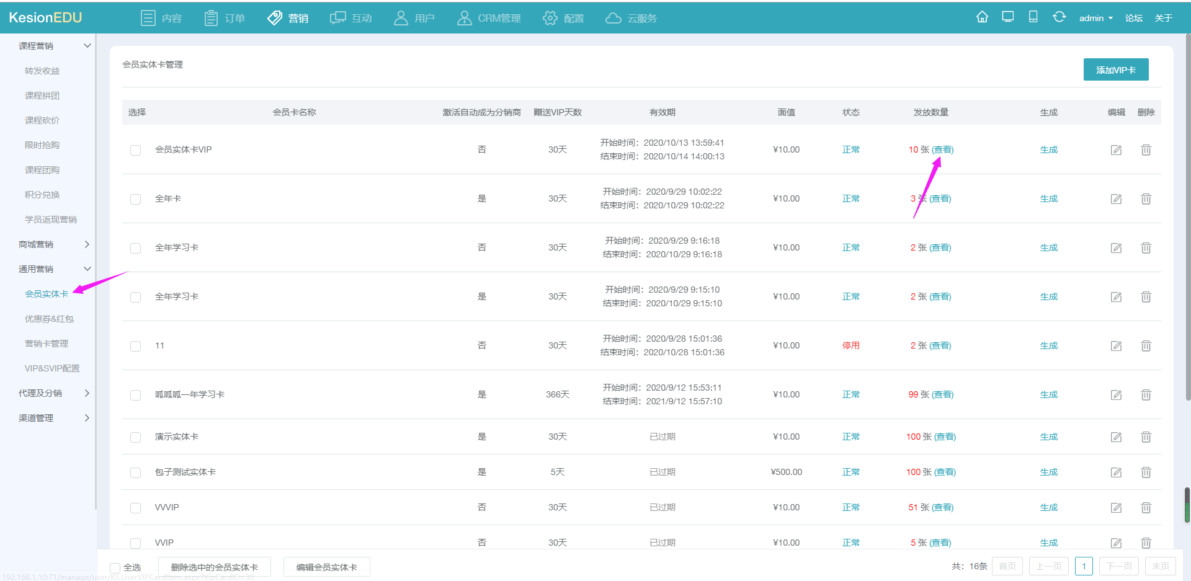Open the CRM管理 top menu

coord(489,18)
